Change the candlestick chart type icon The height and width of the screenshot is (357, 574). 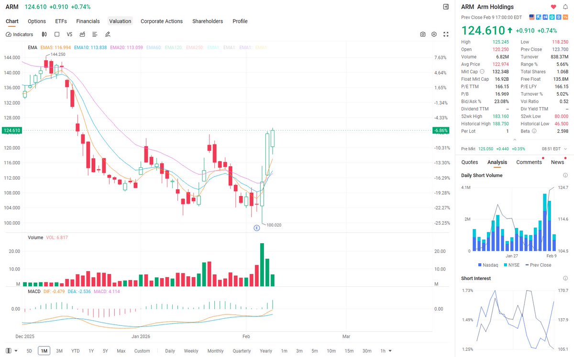click(x=44, y=34)
